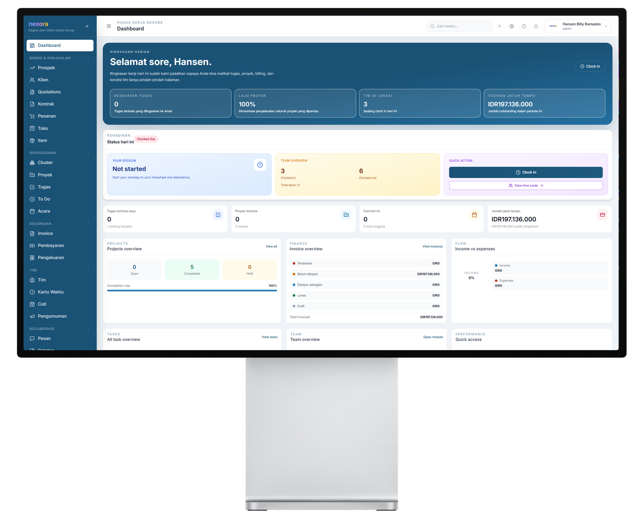Click the Completed projects tile

192,270
